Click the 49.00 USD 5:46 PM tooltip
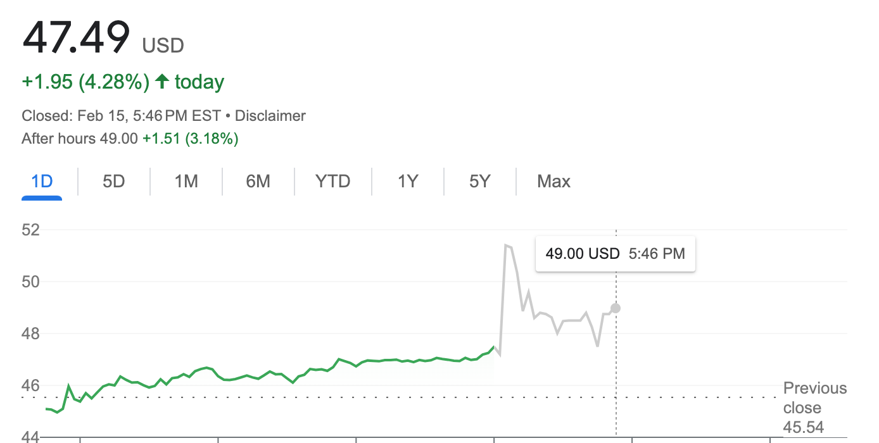The image size is (879, 443). [615, 254]
